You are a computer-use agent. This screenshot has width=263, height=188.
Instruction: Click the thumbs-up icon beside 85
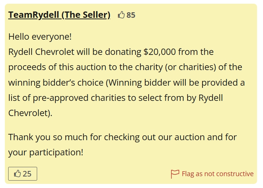121,15
